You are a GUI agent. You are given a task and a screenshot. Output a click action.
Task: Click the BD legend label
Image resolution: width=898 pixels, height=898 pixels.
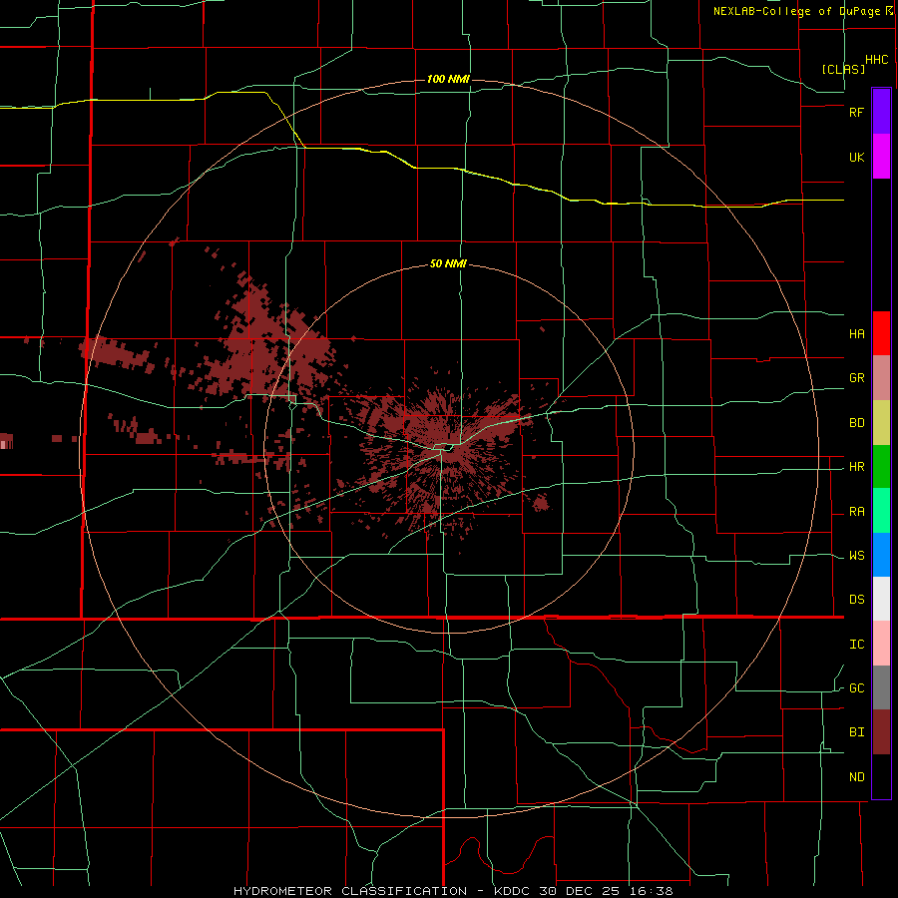856,423
